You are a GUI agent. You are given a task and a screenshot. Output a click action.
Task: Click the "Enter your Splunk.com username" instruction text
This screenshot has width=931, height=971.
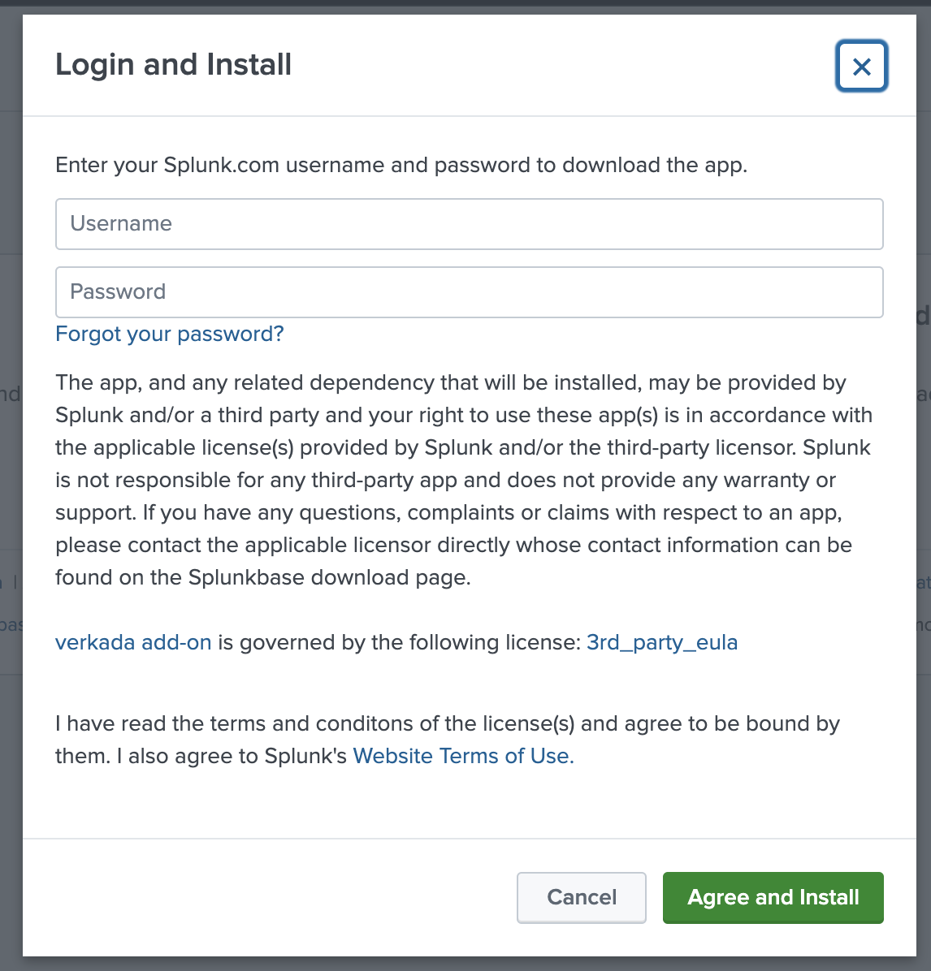(x=401, y=165)
